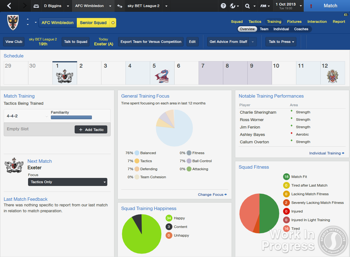Screen dimensions: 350x257
Task: Open the Tactics Only focus dropdown
Action: coord(67,182)
